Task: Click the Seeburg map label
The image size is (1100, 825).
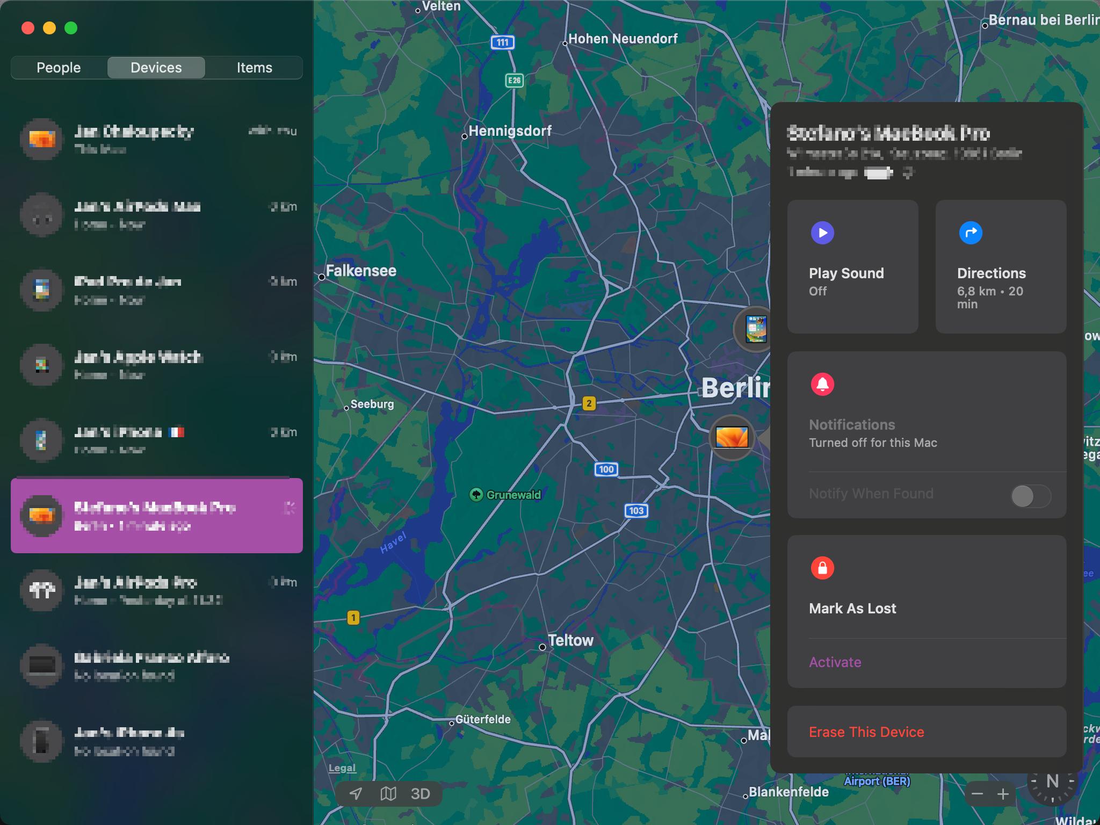Action: point(372,404)
